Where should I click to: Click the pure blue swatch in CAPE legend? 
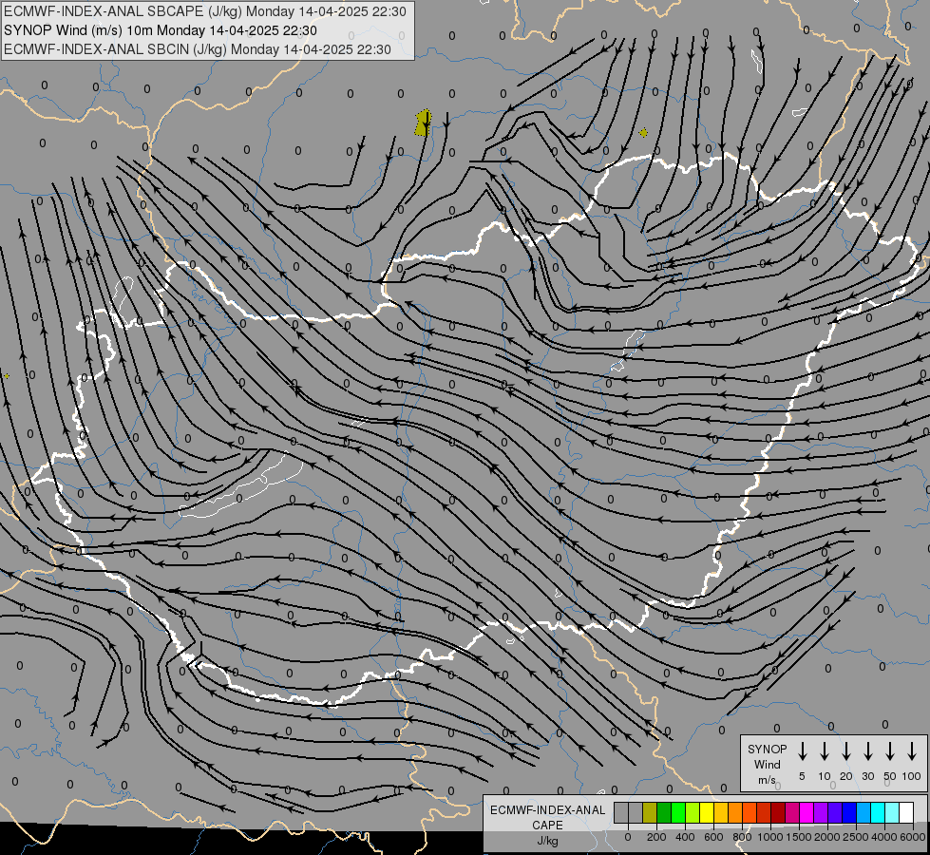click(x=848, y=812)
